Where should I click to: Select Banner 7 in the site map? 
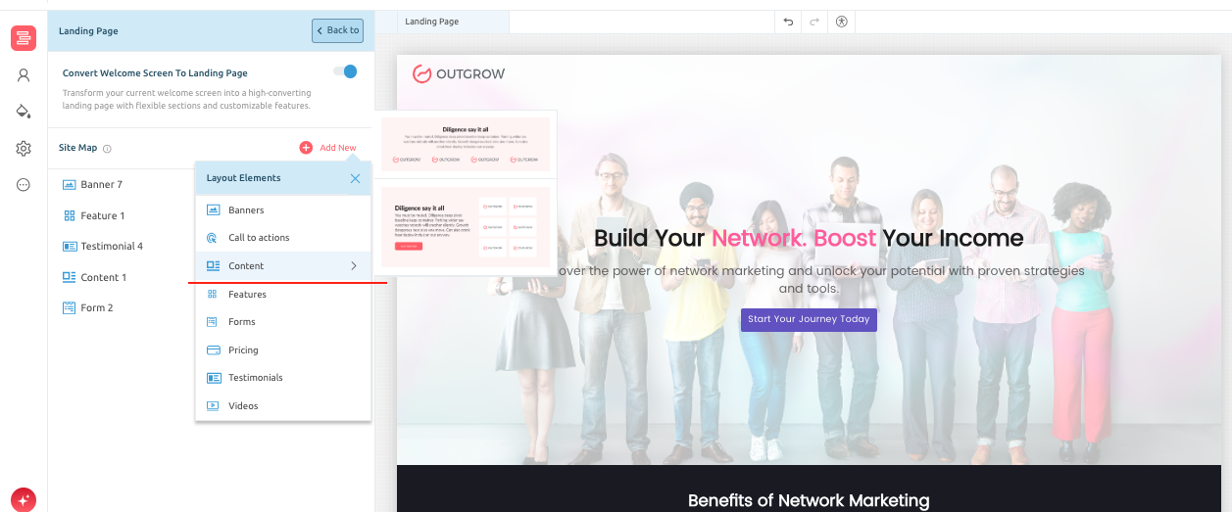101,184
